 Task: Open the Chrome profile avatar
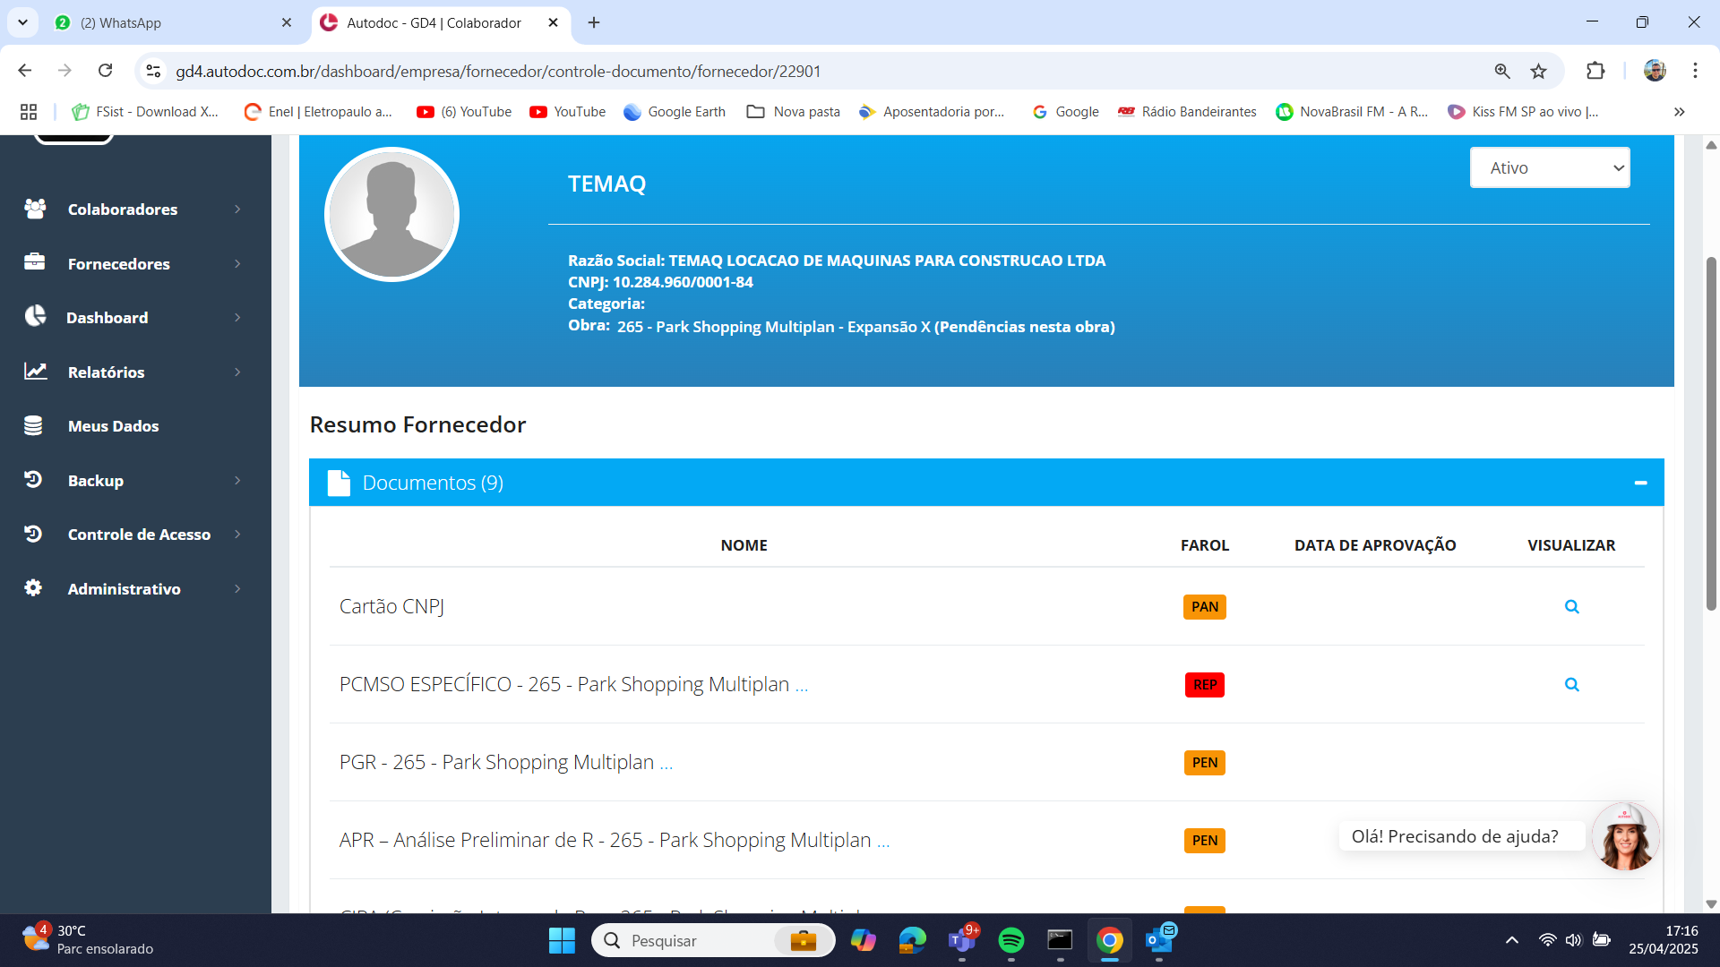[1655, 71]
